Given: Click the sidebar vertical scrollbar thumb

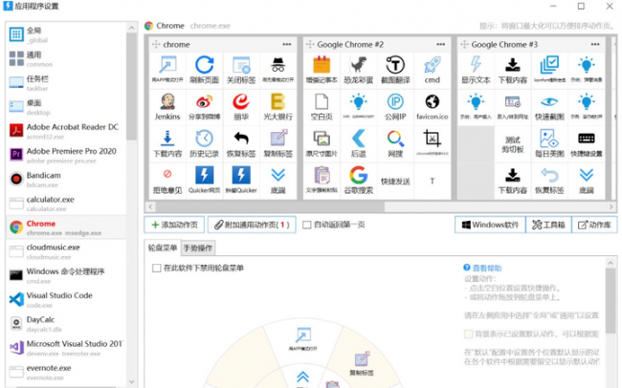Looking at the screenshot, I should coord(132,86).
